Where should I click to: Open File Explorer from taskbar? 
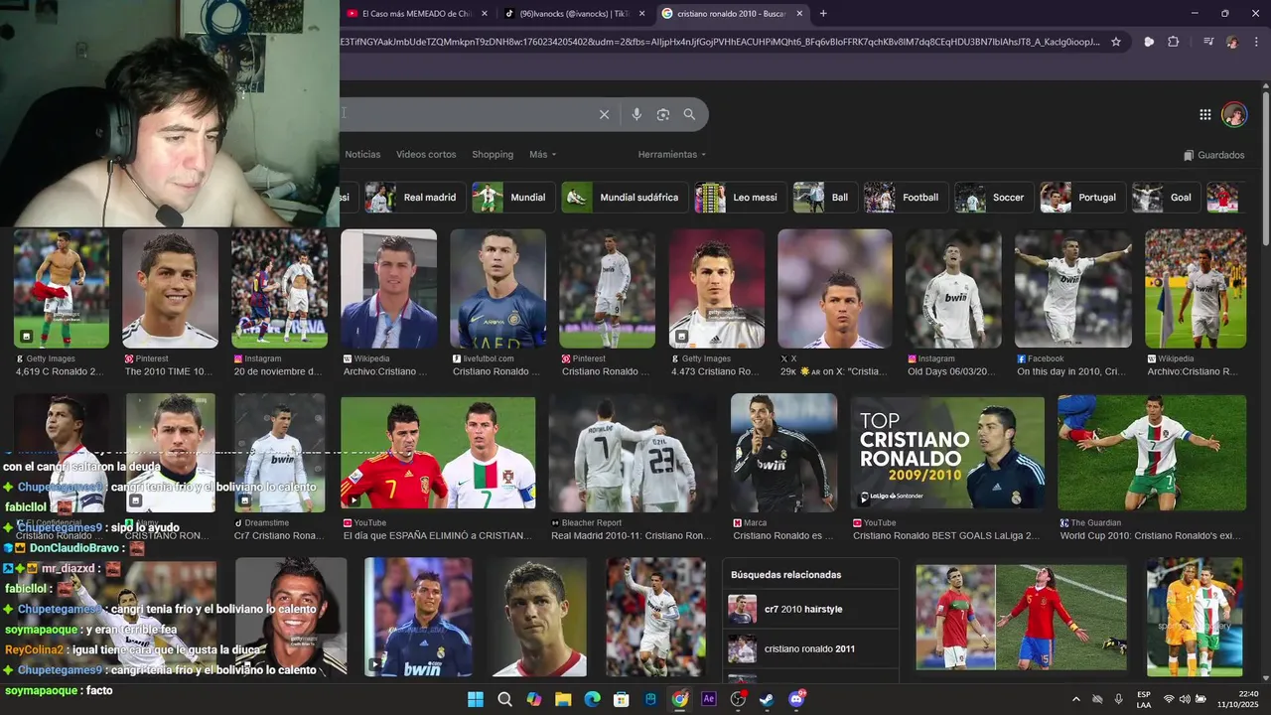pos(563,699)
